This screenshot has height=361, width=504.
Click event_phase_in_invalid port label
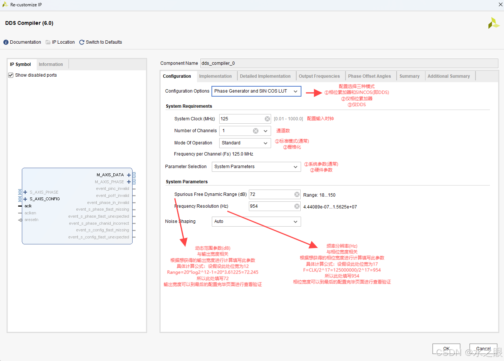[108, 203]
